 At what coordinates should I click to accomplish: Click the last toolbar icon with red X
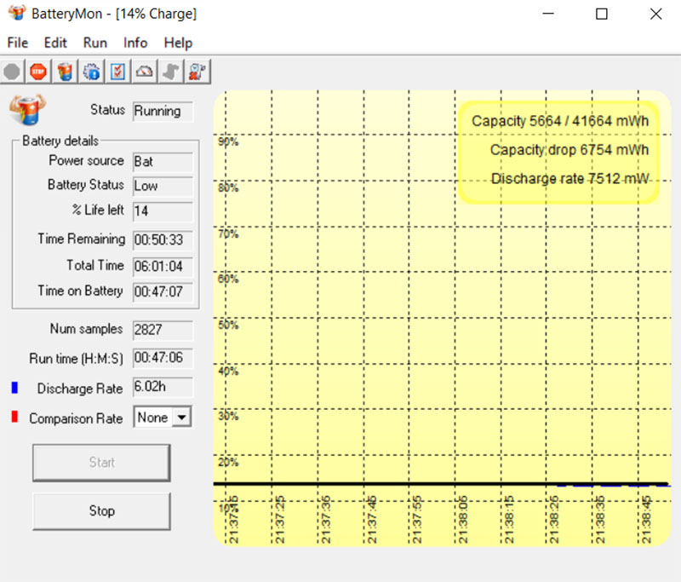(x=197, y=72)
